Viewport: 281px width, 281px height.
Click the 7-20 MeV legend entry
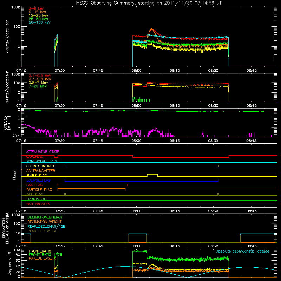(38, 86)
